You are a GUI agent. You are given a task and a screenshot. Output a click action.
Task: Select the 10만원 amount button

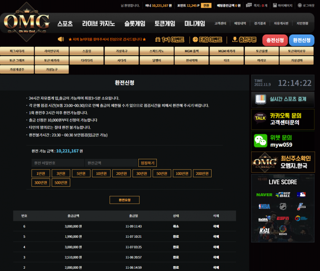[102, 173]
